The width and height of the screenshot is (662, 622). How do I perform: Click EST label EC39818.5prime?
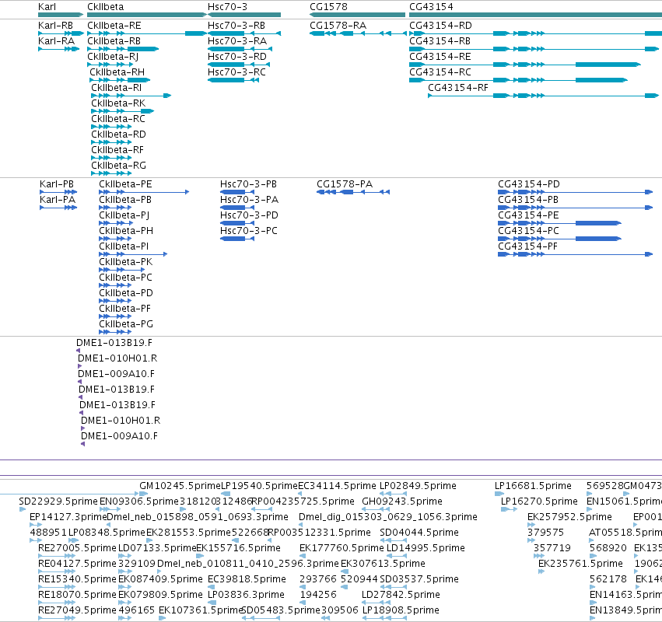click(247, 580)
